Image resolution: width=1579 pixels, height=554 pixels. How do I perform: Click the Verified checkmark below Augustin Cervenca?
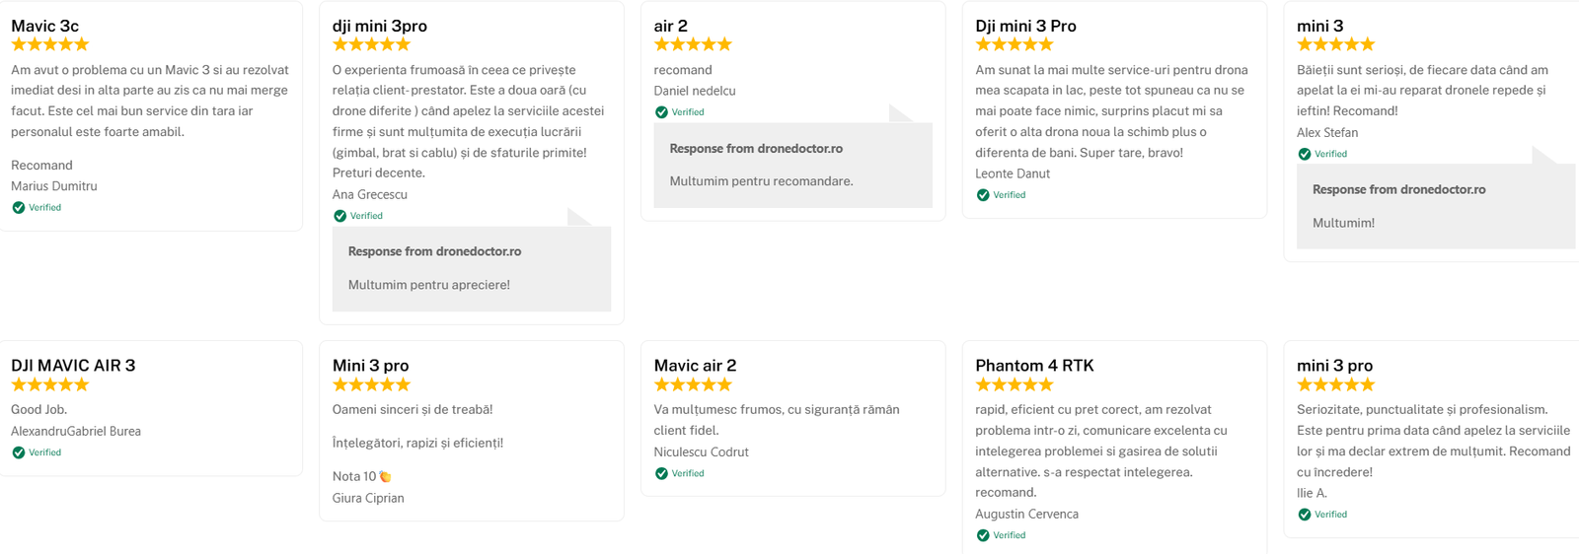983,535
